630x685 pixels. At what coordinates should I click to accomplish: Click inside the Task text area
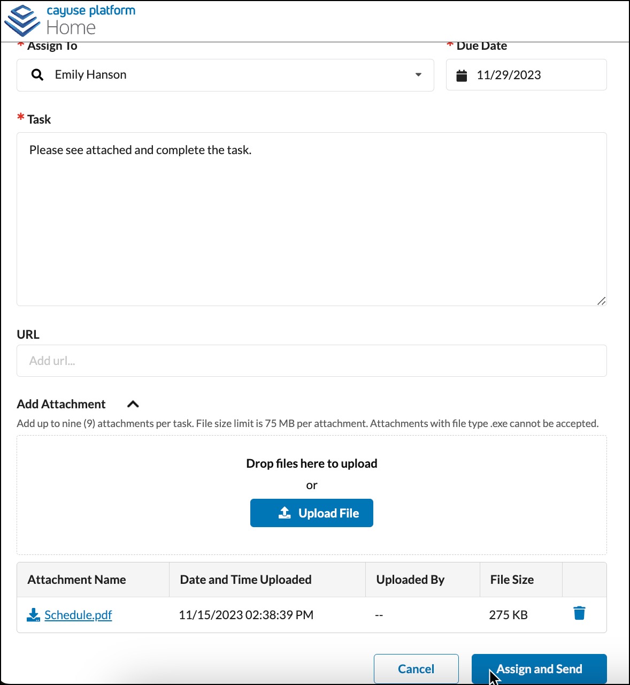(x=312, y=219)
